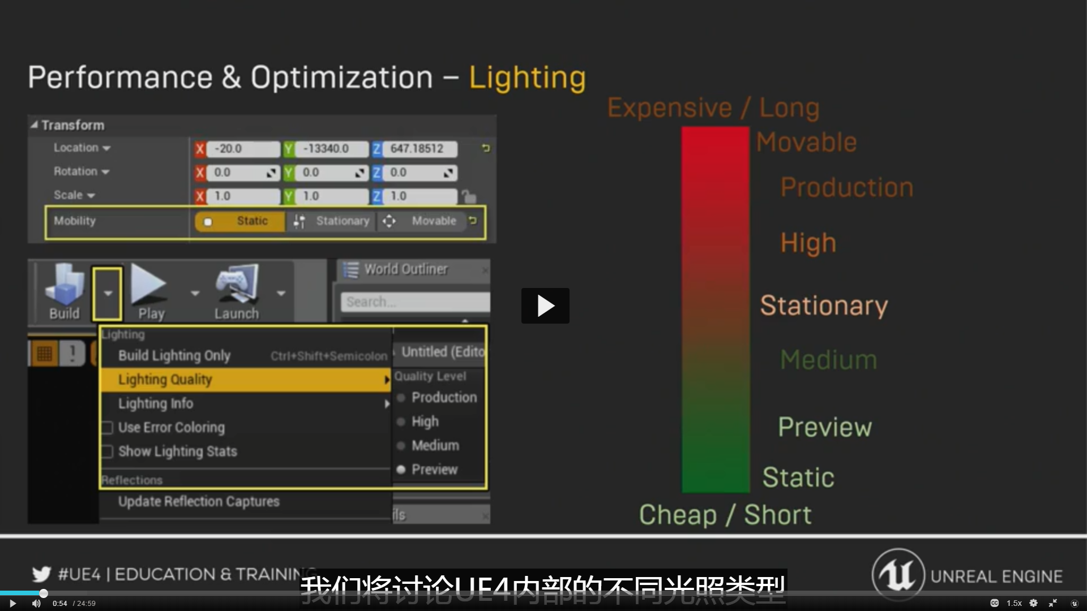Click the Stationary mobility icon
The width and height of the screenshot is (1087, 611).
pos(299,221)
